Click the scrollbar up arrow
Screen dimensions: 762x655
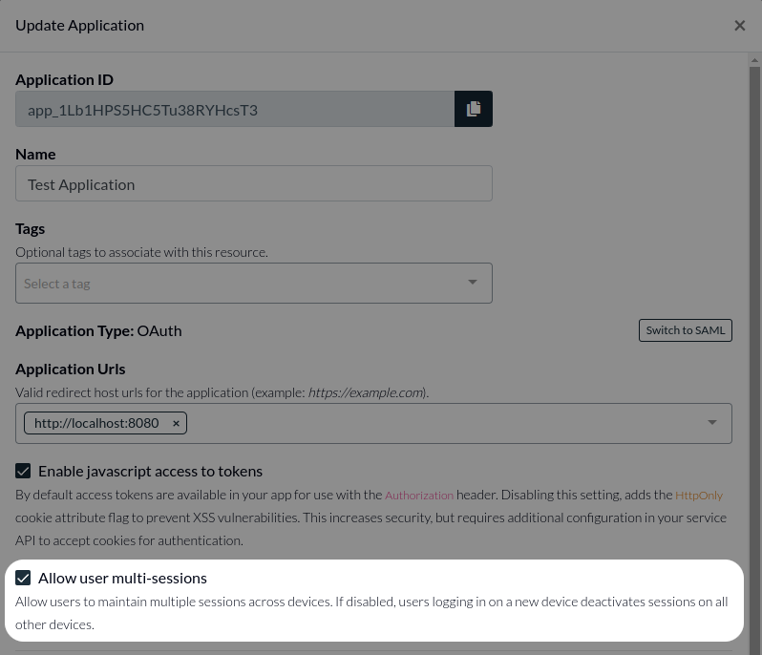(754, 59)
